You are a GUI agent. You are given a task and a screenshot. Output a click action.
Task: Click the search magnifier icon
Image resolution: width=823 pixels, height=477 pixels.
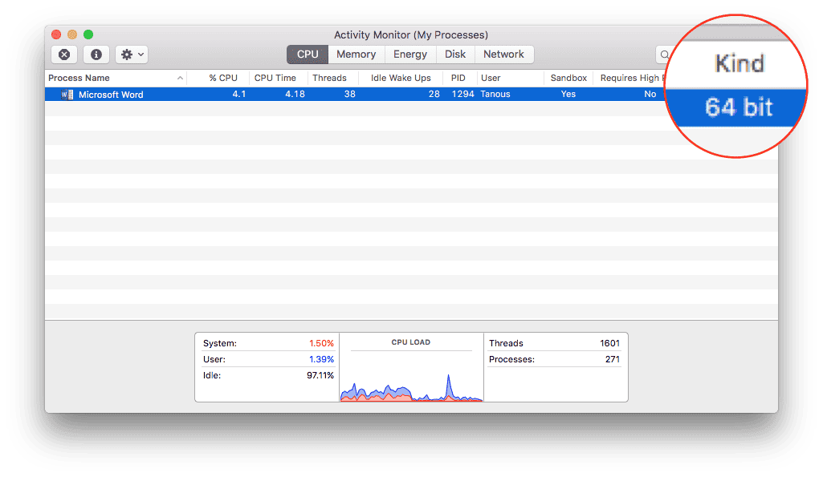coord(665,55)
